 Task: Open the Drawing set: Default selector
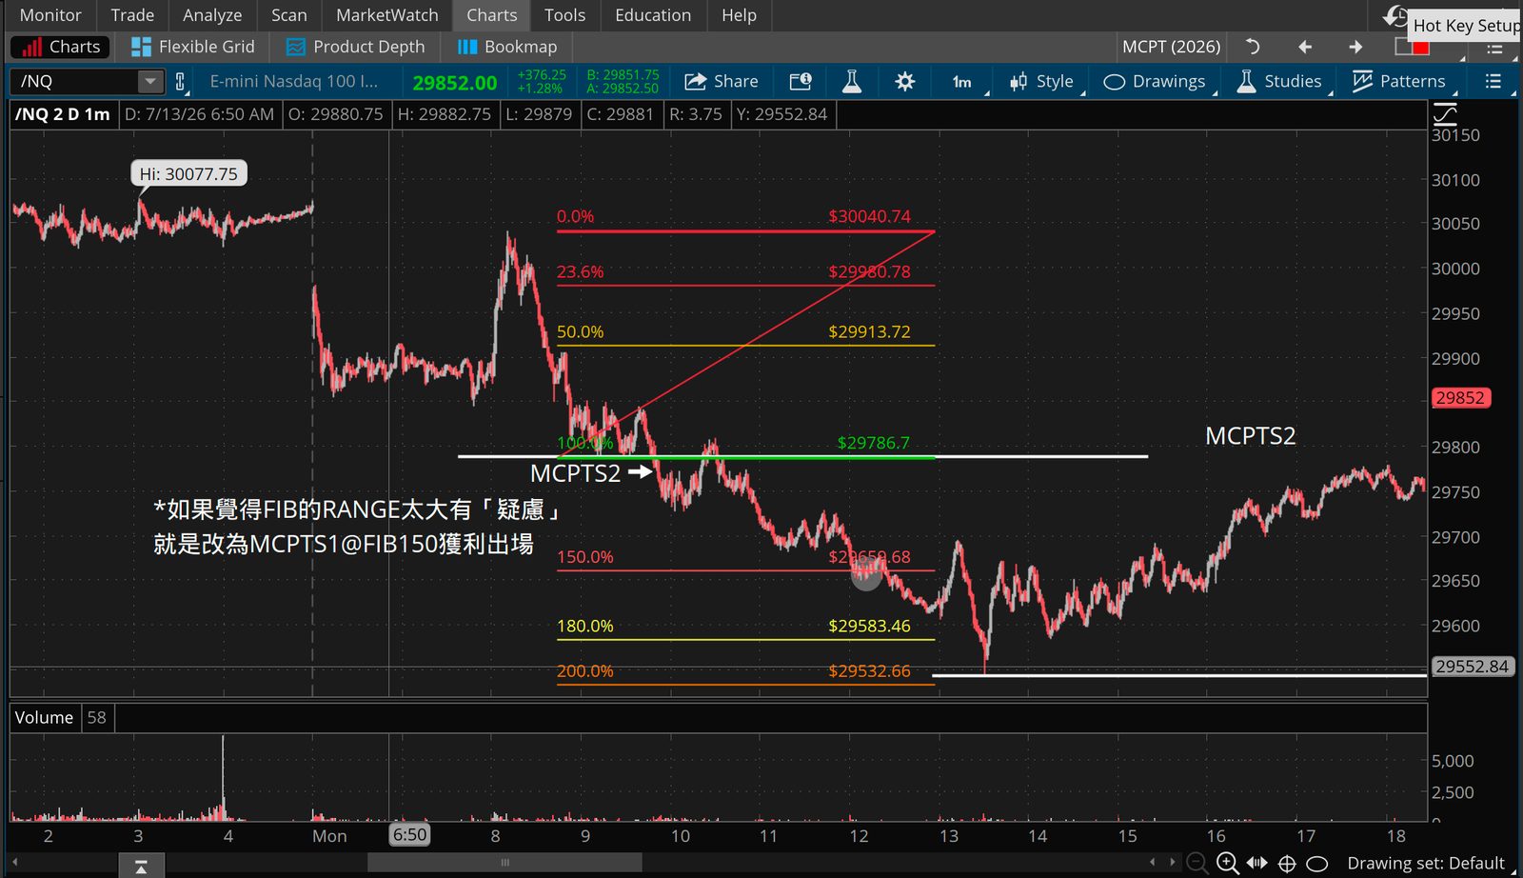pyautogui.click(x=1425, y=864)
